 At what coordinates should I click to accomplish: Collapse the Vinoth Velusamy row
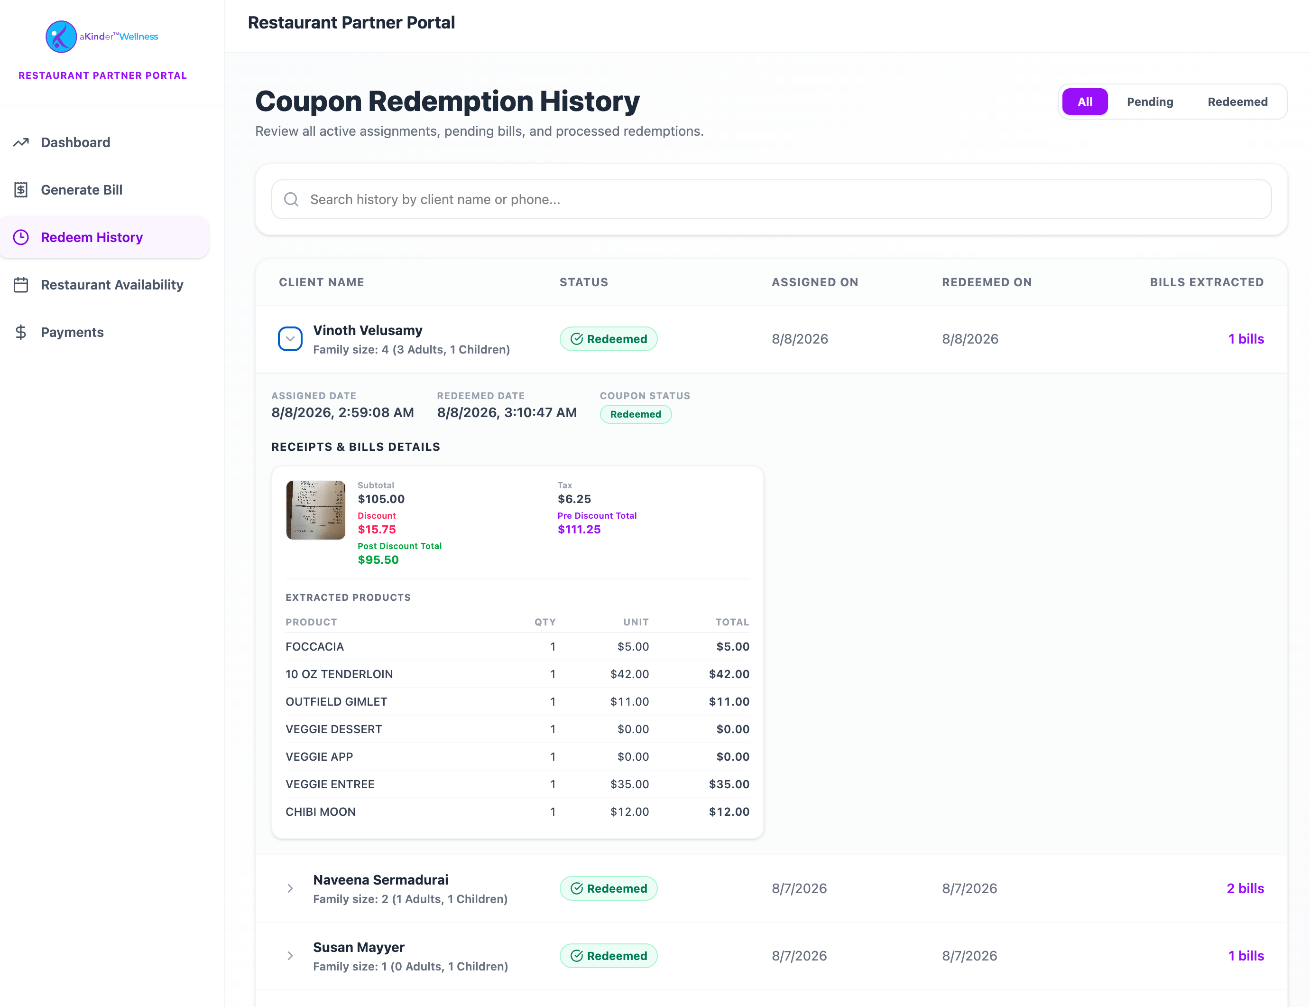[290, 339]
